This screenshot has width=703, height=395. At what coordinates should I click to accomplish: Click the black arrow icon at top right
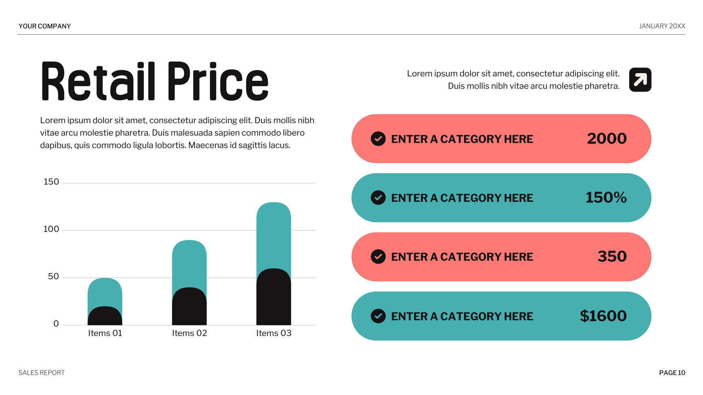(640, 80)
